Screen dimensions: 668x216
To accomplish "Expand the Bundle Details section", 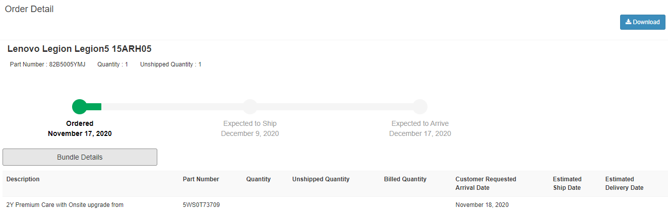I will click(80, 157).
